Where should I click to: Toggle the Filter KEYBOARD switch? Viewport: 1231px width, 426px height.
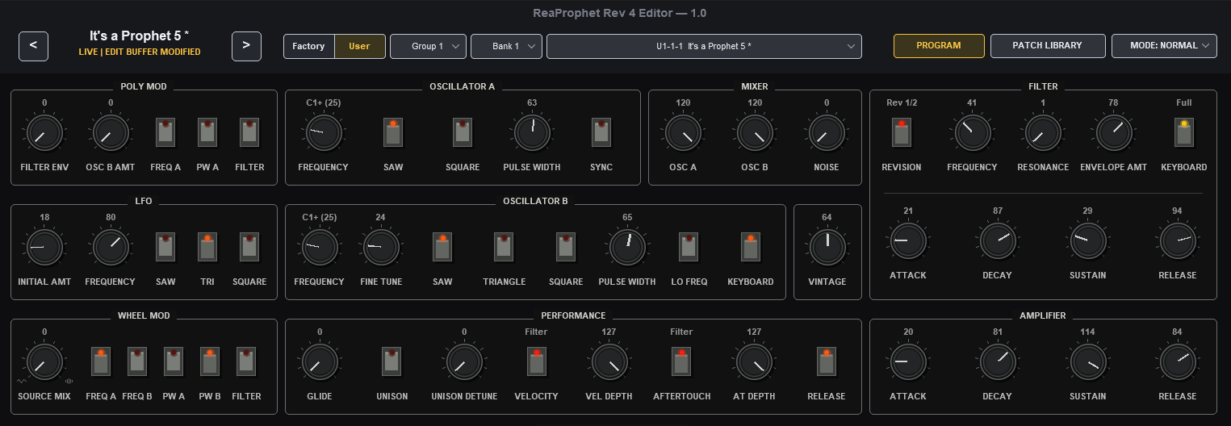tap(1184, 132)
